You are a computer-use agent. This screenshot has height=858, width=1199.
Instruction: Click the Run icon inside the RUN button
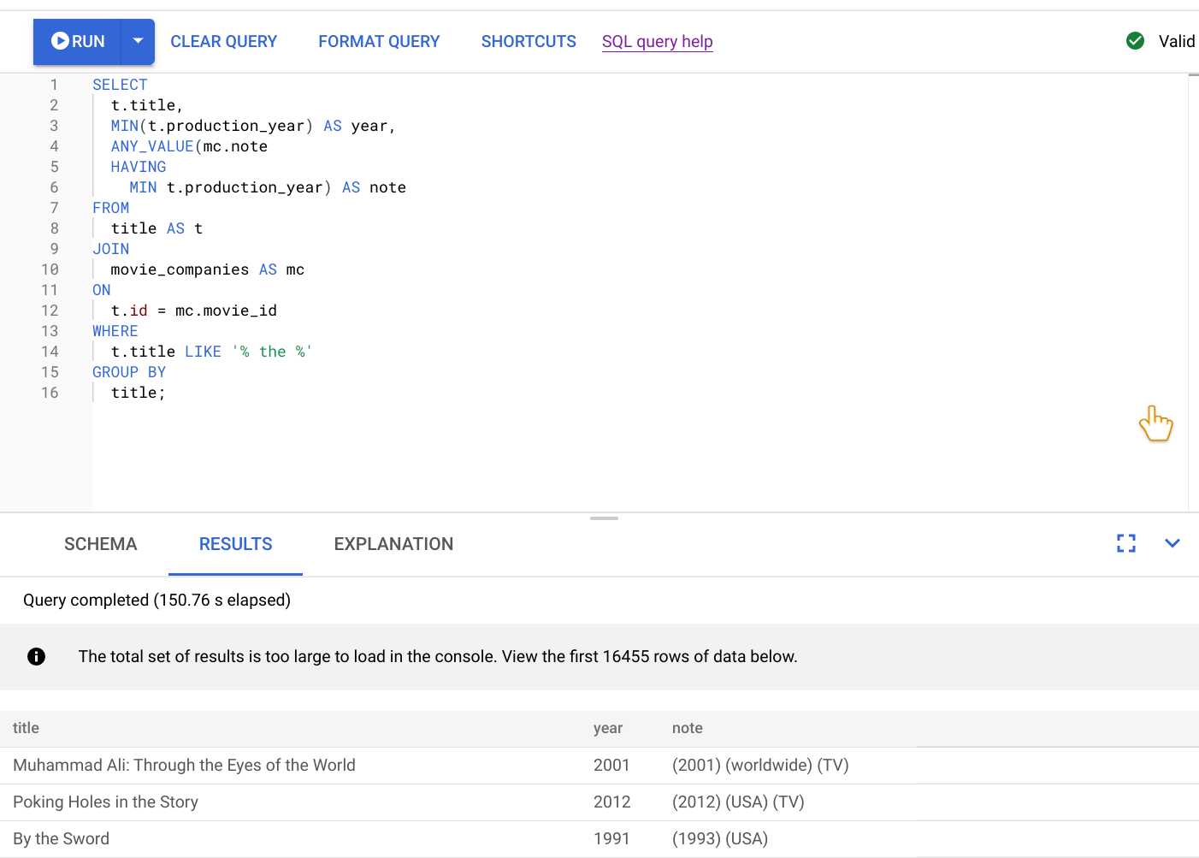61,39
